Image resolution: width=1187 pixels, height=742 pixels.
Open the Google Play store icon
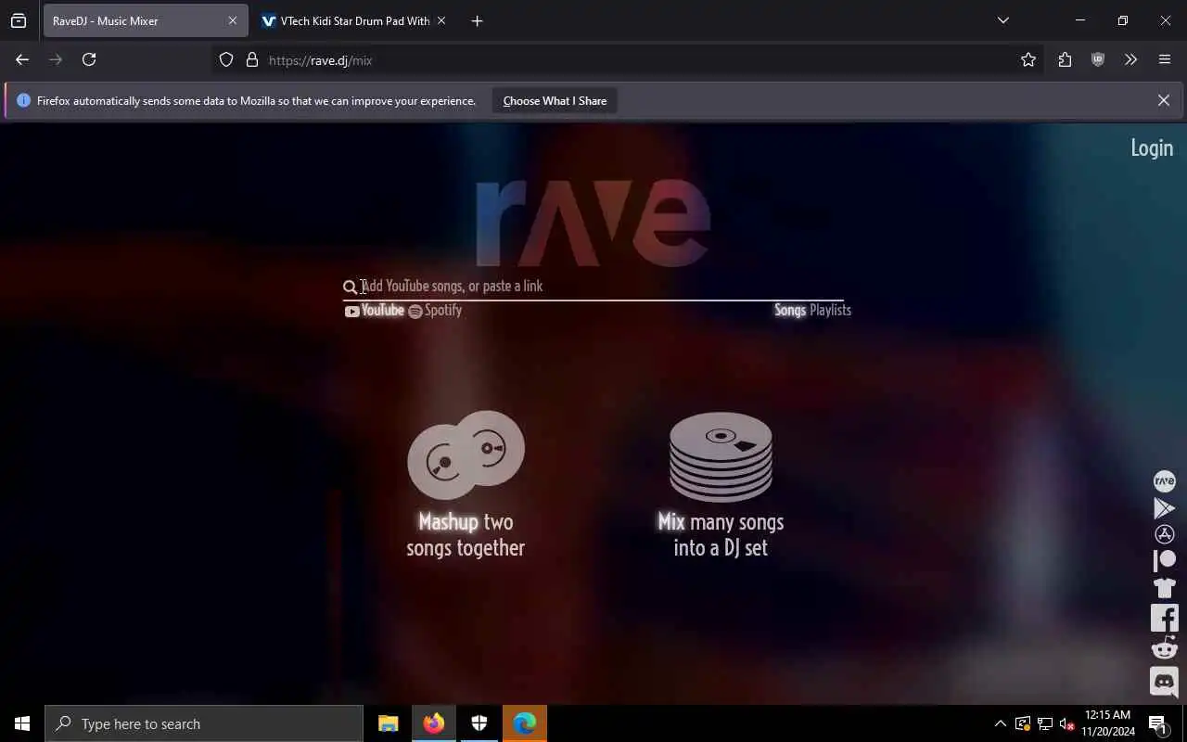1164,508
